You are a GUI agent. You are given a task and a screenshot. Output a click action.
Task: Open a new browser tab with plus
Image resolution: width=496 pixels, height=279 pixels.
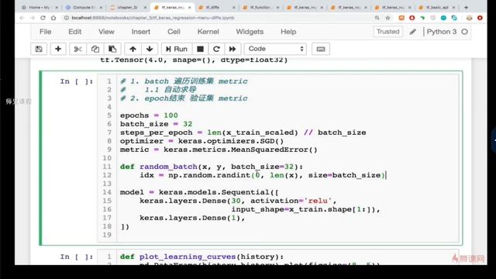(x=466, y=7)
